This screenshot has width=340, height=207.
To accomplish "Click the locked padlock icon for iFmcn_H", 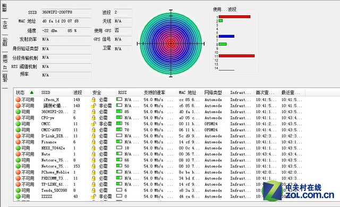I will pos(93,100).
